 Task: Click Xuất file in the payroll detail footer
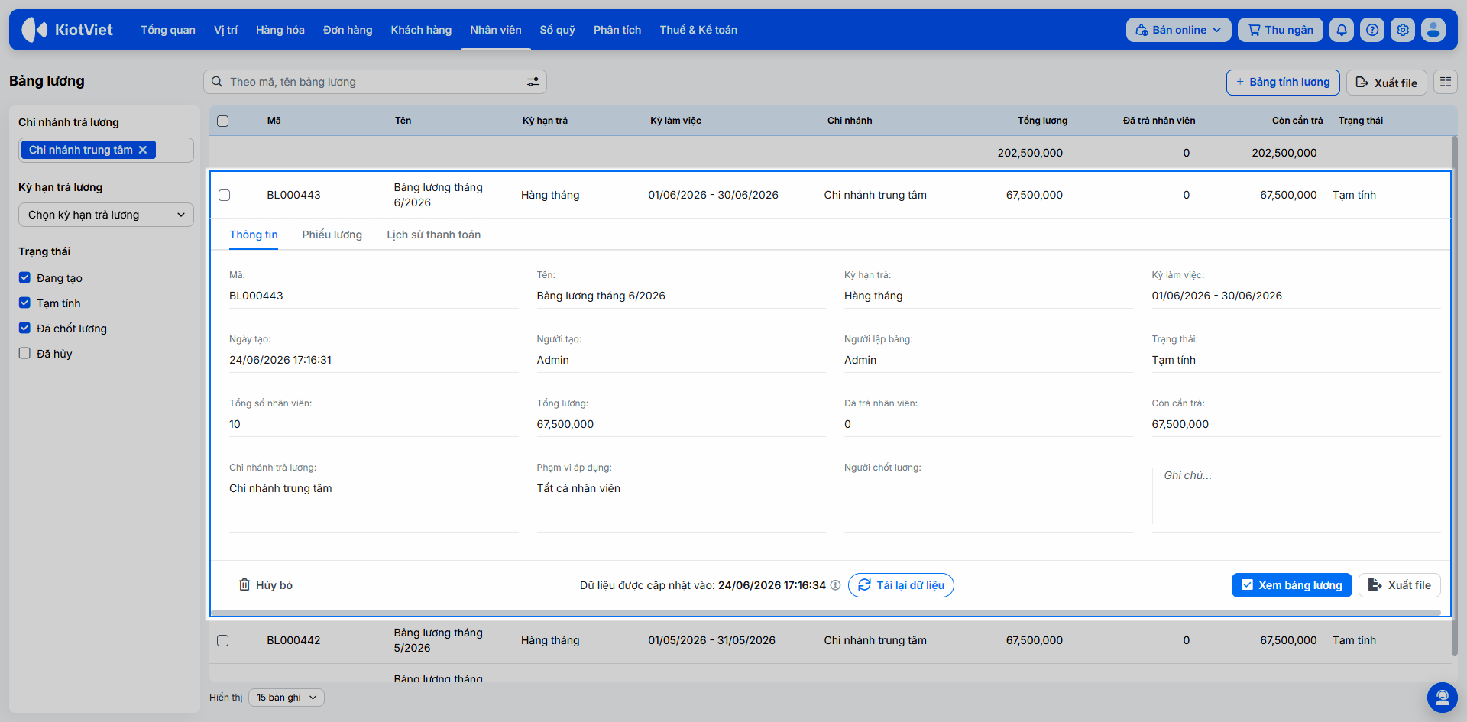click(1400, 585)
